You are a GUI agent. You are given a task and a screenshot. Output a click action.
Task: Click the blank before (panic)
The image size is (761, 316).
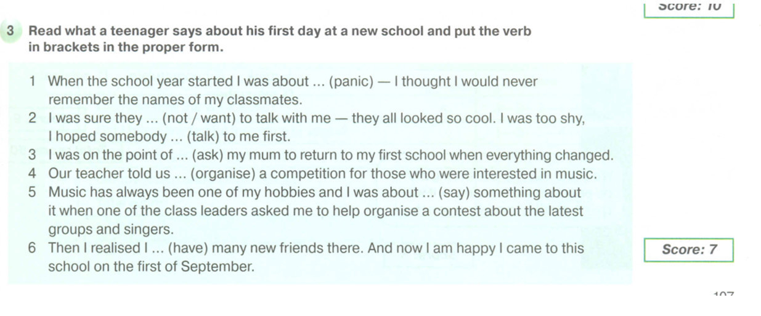(x=319, y=82)
